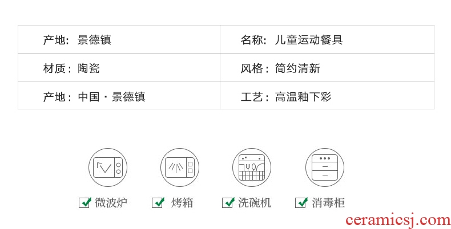Click the 儿童运动餐具 product name text

coord(308,40)
